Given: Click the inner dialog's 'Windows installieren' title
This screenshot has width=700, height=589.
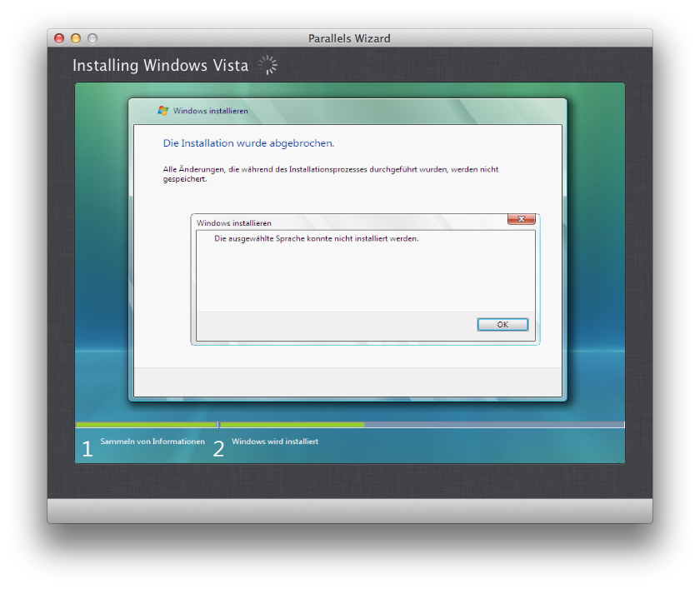Looking at the screenshot, I should pyautogui.click(x=234, y=222).
